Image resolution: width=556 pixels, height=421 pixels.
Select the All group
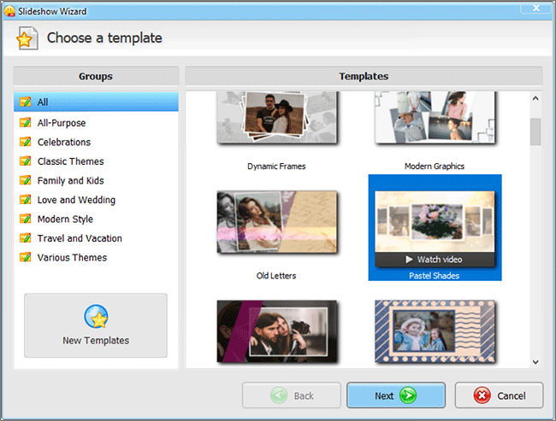coord(96,102)
